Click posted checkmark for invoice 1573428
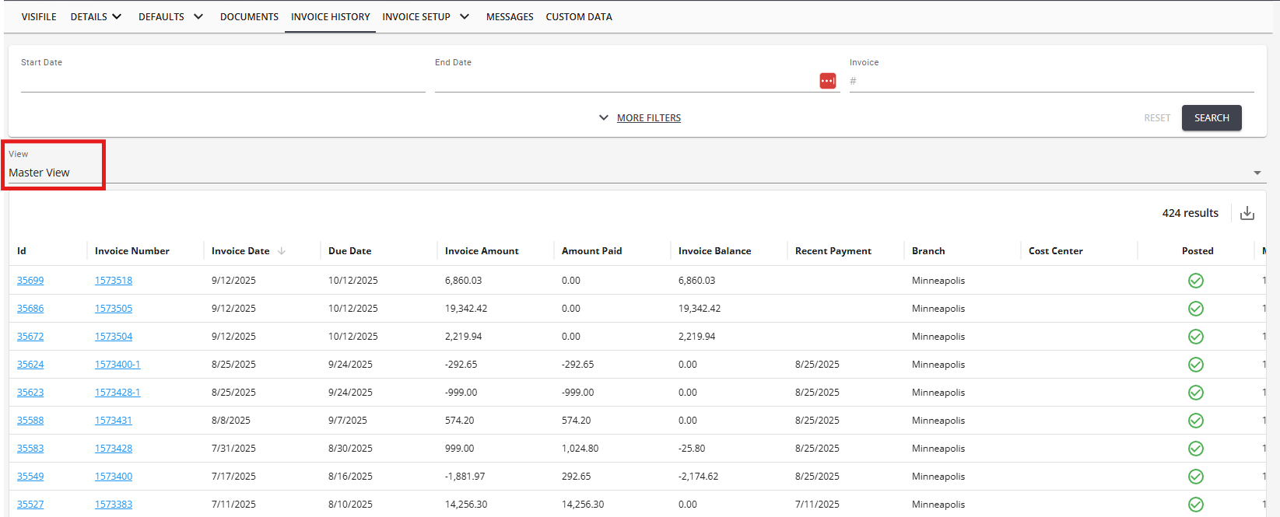Viewport: 1280px width, 517px height. click(1196, 449)
